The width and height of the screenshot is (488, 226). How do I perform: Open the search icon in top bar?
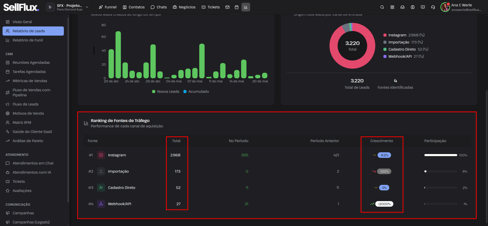382,7
